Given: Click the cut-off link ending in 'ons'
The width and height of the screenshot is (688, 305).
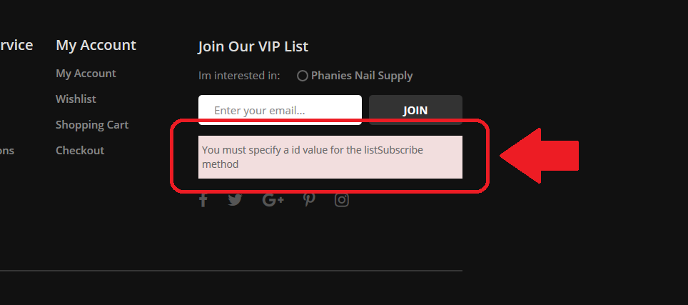Looking at the screenshot, I should [x=7, y=151].
